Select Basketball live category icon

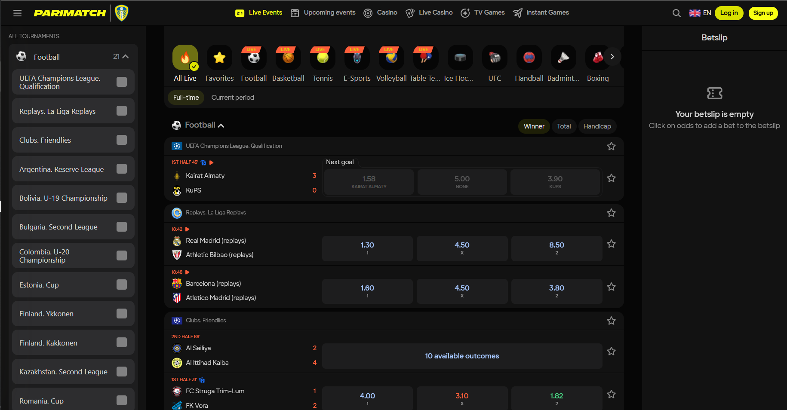(x=289, y=57)
